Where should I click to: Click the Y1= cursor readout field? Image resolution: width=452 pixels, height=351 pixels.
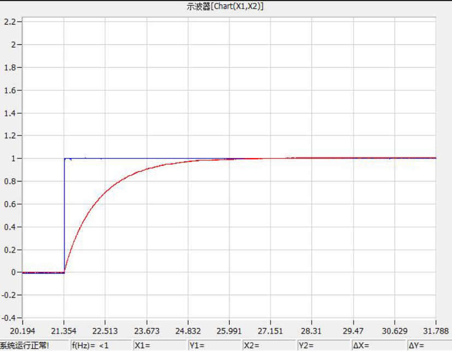pos(214,346)
